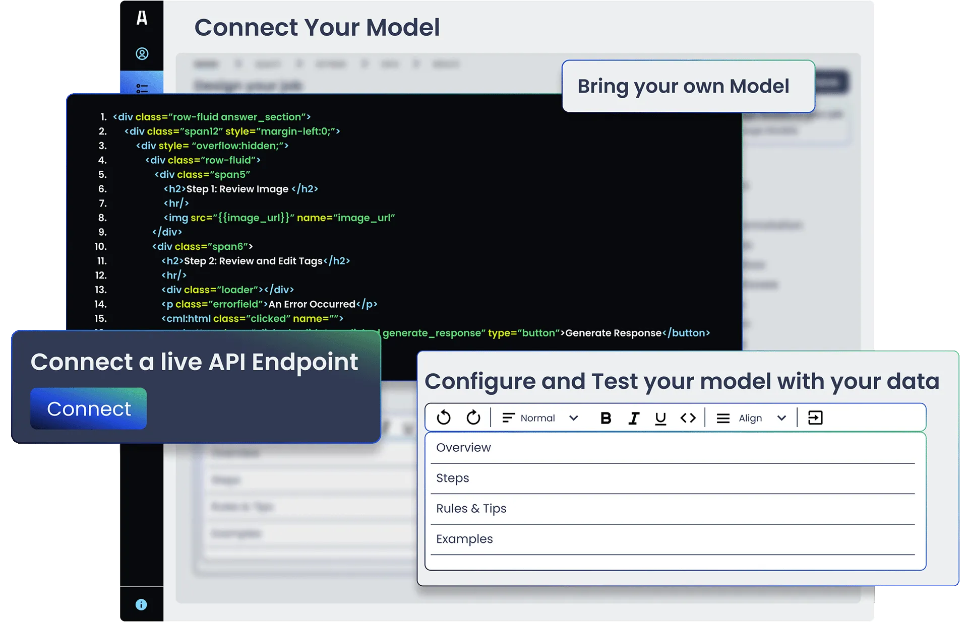
Task: Click the info icon at sidebar bottom
Action: click(x=142, y=604)
